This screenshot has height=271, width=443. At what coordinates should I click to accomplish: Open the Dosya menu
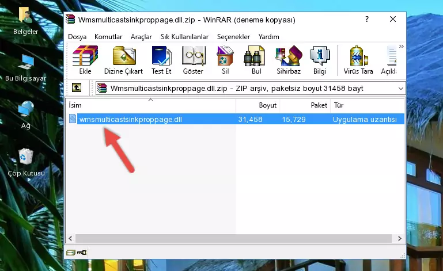(77, 37)
